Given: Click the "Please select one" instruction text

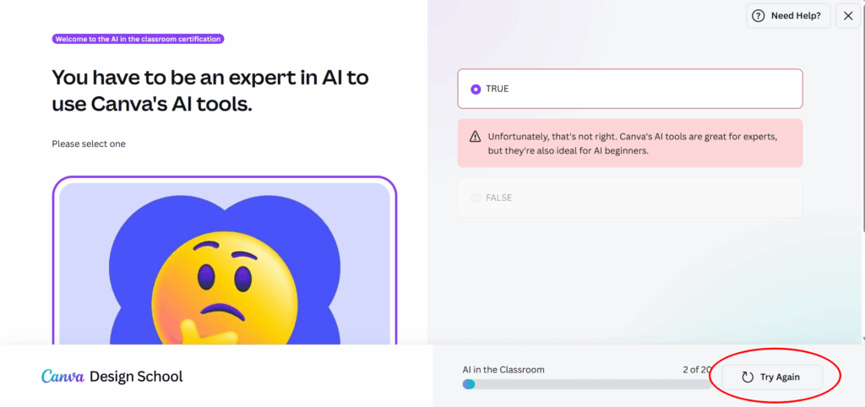Looking at the screenshot, I should [x=89, y=144].
